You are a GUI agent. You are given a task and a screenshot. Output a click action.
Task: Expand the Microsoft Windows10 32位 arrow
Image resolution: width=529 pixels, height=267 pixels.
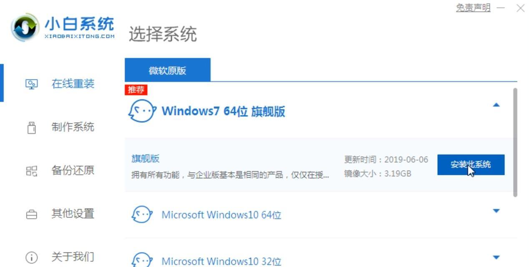[496, 257]
